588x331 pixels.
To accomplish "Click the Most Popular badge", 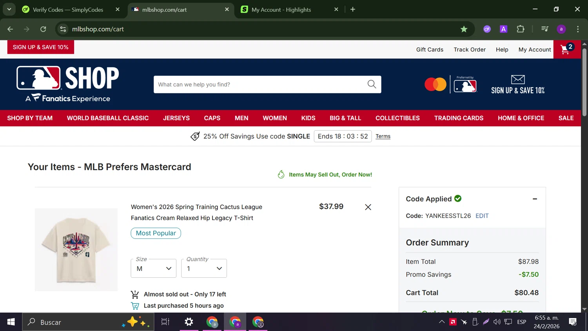I will 156,233.
